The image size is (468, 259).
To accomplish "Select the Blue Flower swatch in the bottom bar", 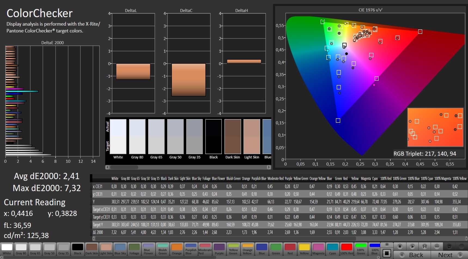I will 148,249.
